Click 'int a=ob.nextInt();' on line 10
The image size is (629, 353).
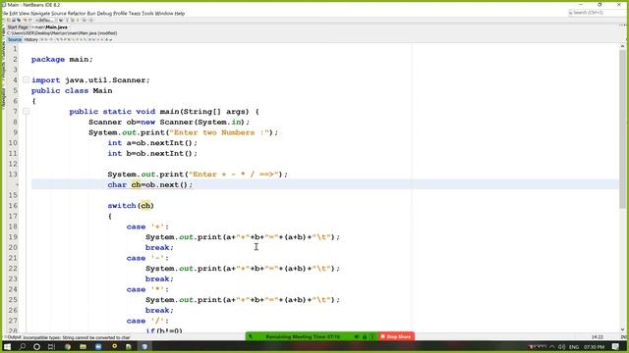point(152,143)
